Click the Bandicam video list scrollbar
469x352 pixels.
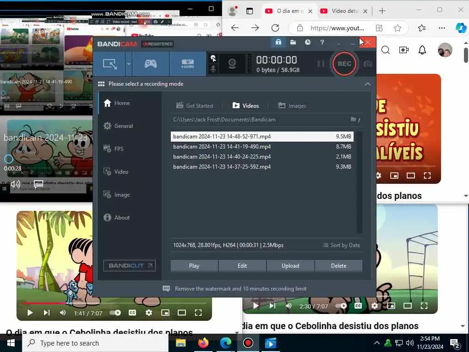(x=360, y=182)
